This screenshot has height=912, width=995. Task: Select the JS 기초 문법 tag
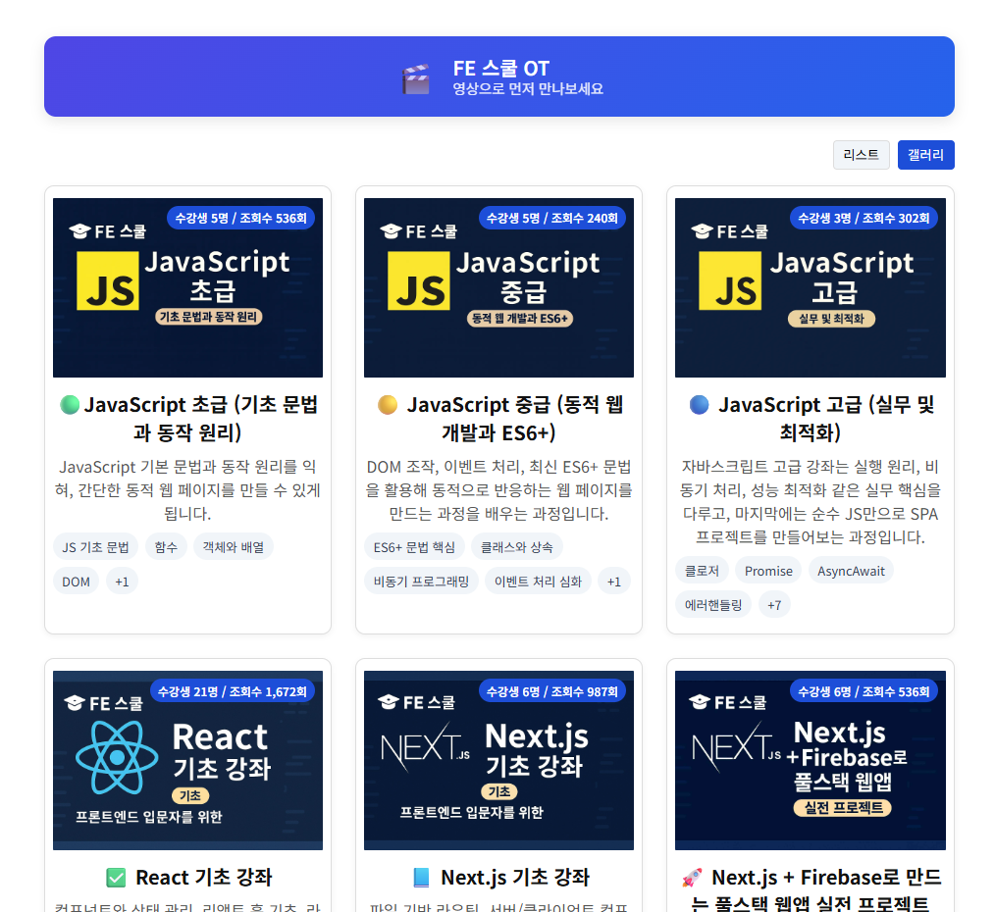click(x=95, y=546)
